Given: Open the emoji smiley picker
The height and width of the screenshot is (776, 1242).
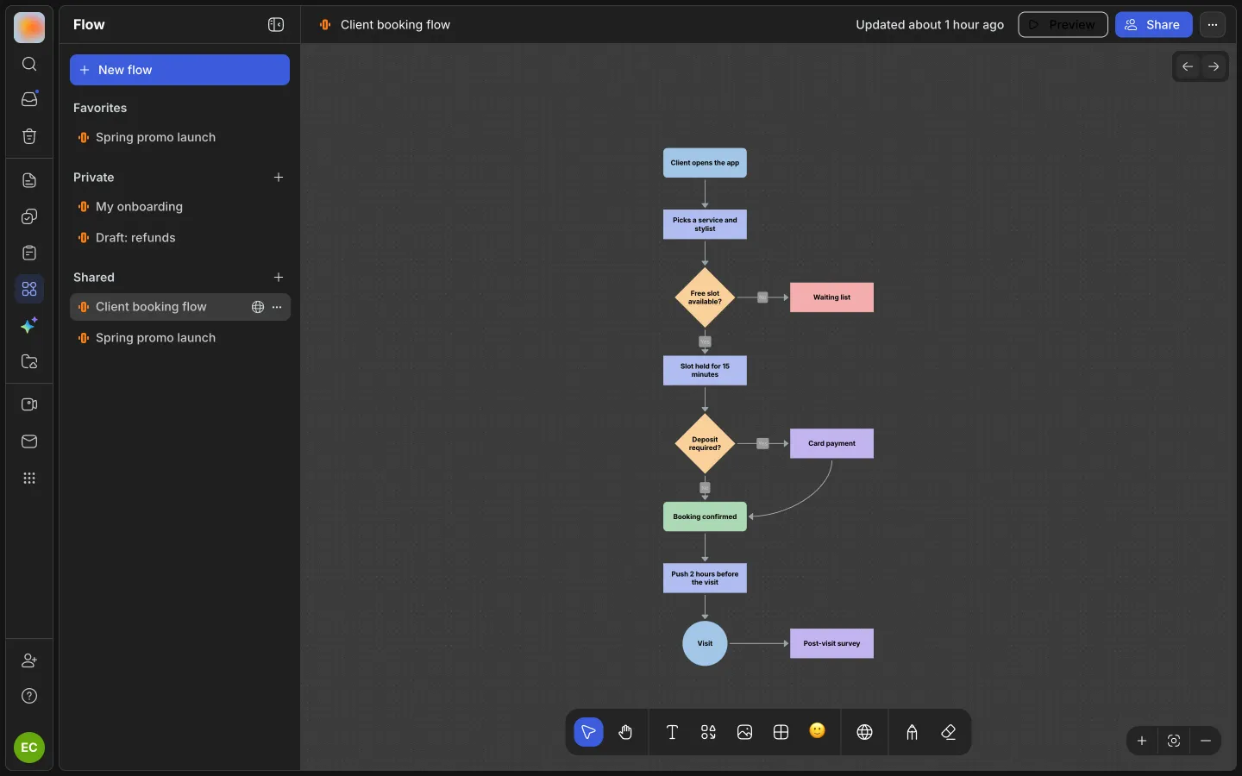Looking at the screenshot, I should (x=818, y=731).
